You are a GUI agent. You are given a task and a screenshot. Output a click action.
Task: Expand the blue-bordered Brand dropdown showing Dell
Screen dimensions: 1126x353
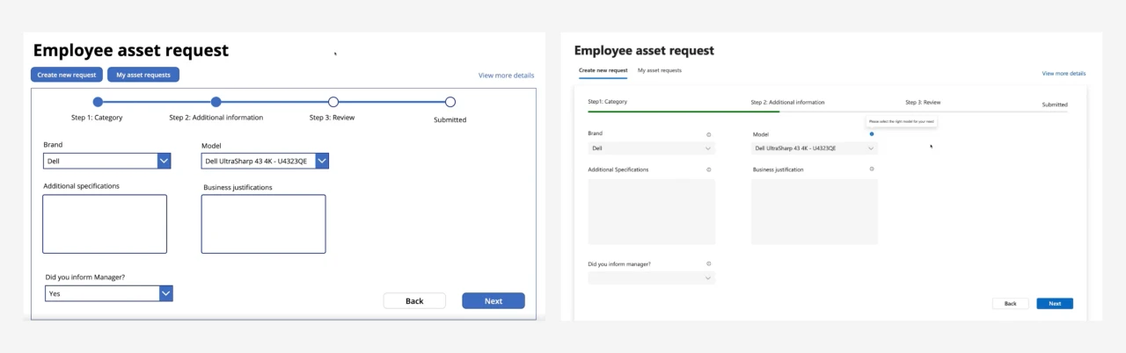[x=164, y=162]
